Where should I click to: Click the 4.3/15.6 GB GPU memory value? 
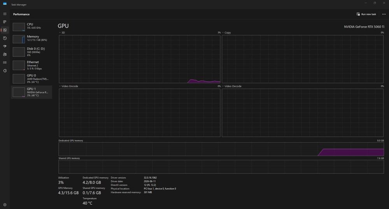68,193
